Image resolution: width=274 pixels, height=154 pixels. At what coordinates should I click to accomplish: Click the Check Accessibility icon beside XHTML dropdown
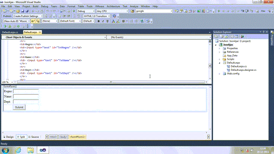click(x=114, y=16)
